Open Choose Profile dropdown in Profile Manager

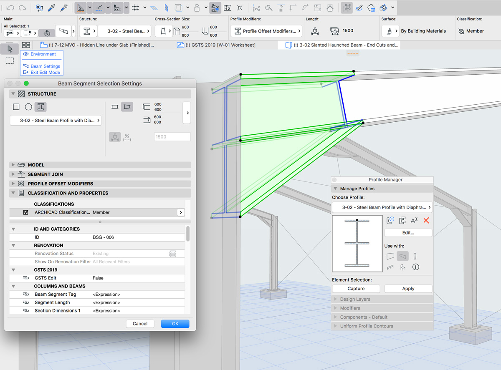tap(382, 207)
